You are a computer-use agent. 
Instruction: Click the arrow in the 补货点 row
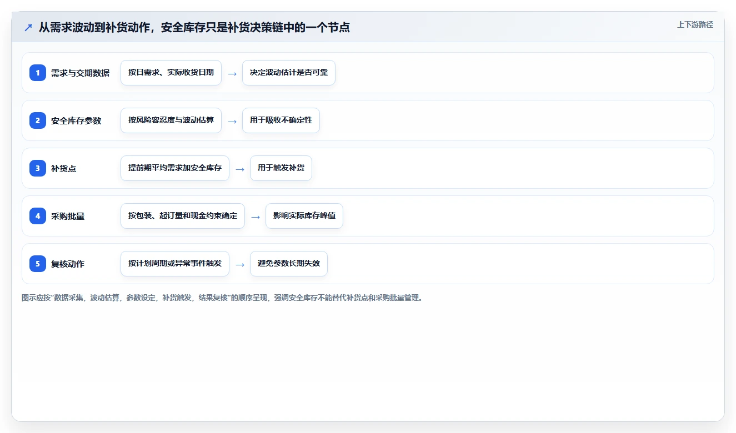pos(240,169)
